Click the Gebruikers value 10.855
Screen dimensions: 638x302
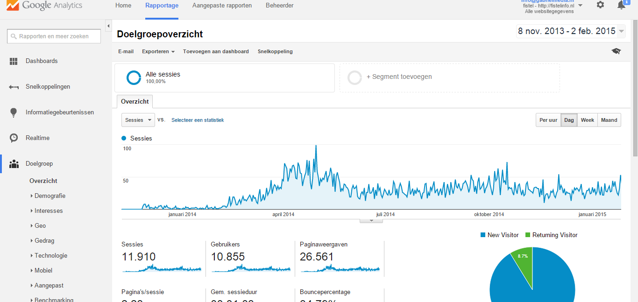click(x=228, y=257)
